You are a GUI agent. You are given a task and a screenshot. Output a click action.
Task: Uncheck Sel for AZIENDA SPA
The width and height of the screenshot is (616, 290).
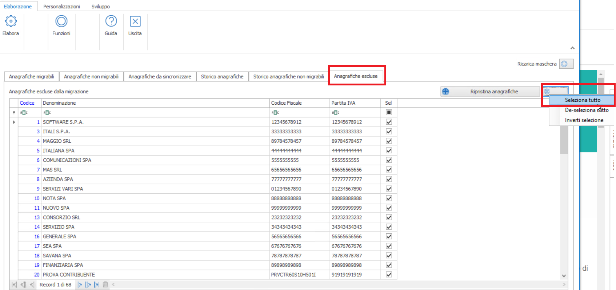click(x=389, y=179)
